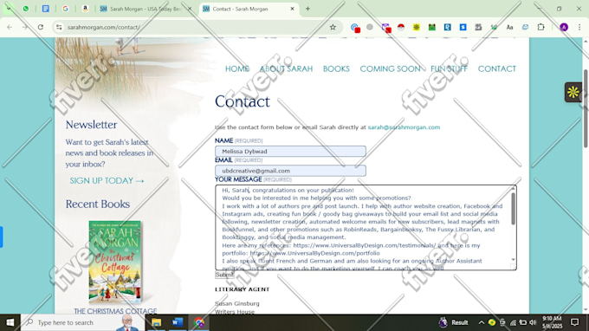Open the blue Q extension icon
The width and height of the screenshot is (589, 331).
(447, 27)
